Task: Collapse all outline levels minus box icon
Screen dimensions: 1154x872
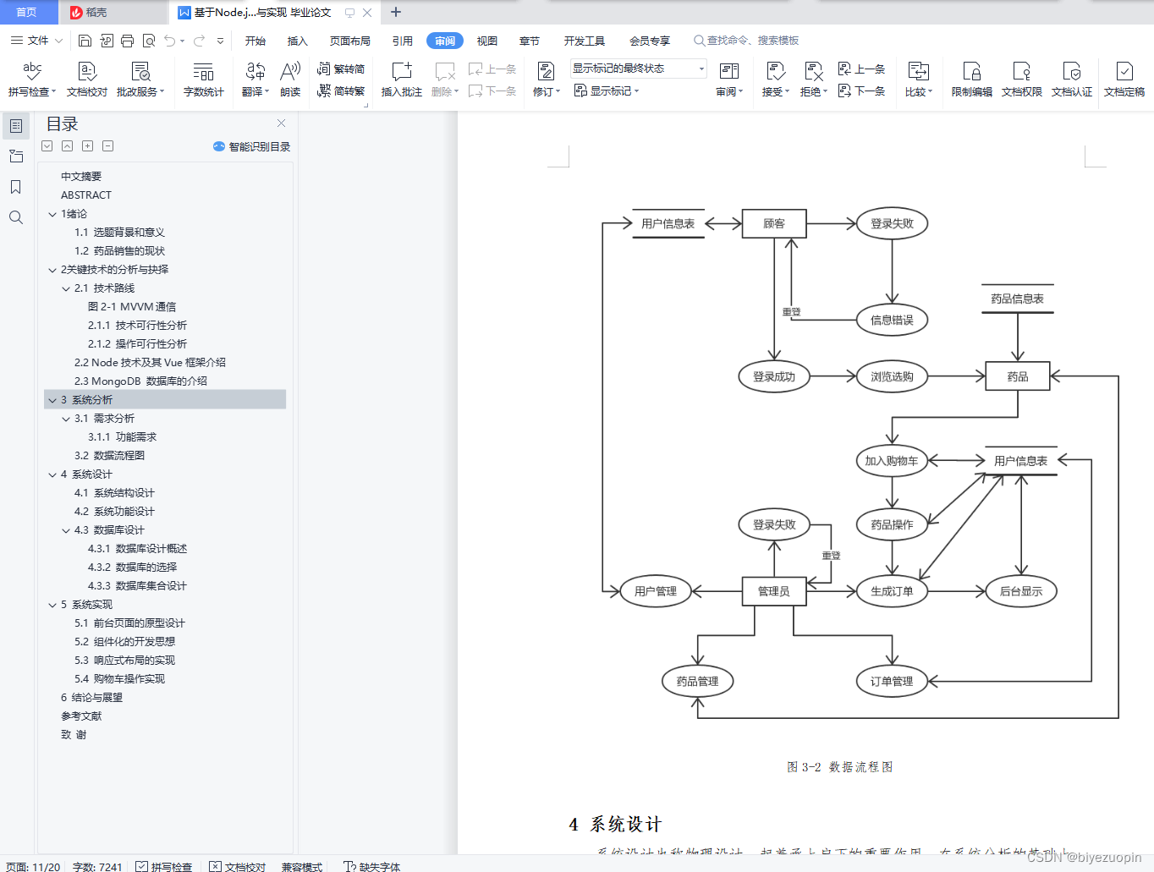Action: click(107, 145)
